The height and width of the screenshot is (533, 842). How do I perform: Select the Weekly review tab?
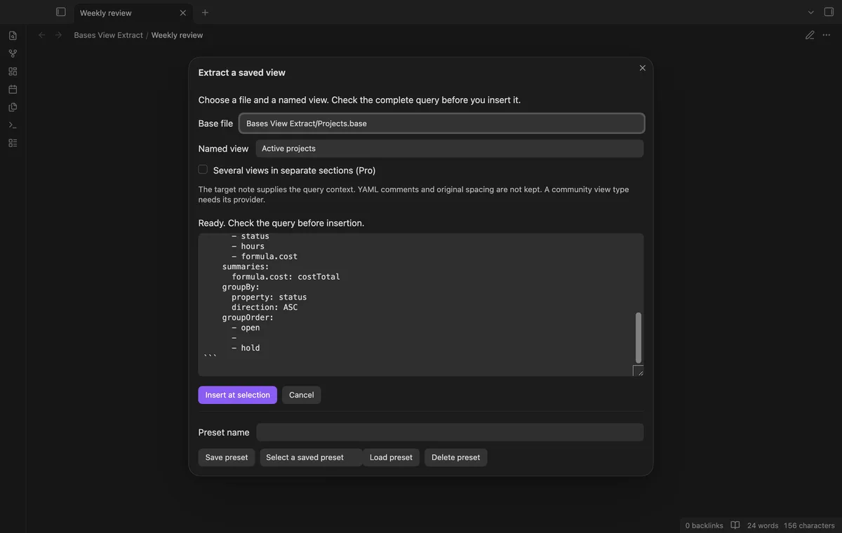pos(133,13)
